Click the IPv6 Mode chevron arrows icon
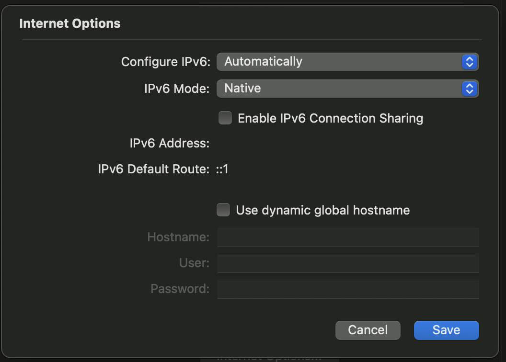 469,89
